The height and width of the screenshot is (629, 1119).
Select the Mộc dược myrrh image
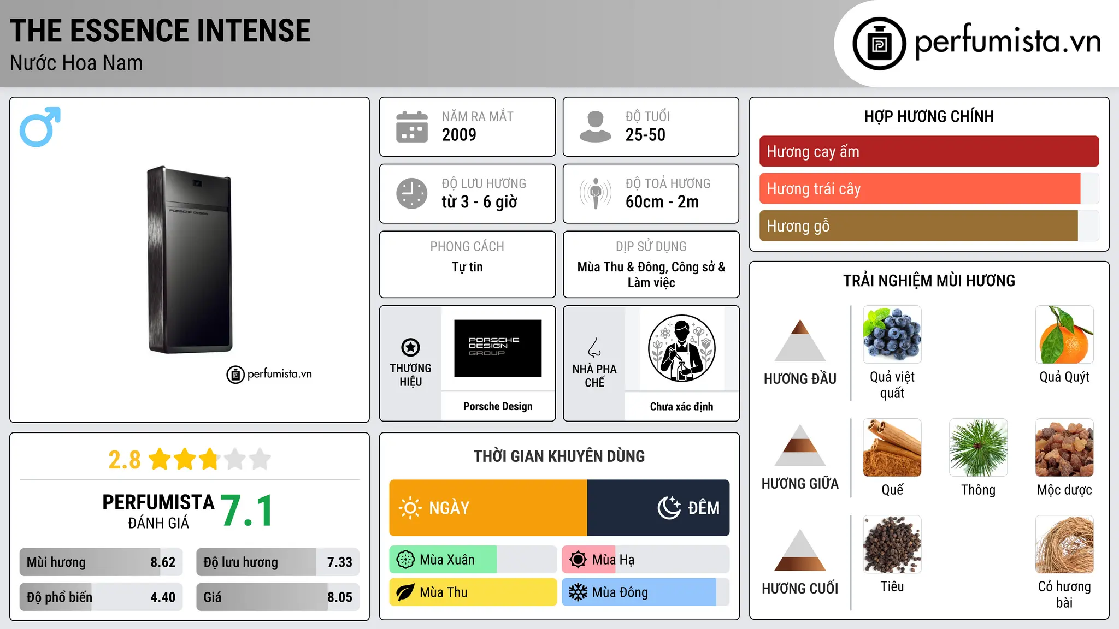coord(1064,448)
